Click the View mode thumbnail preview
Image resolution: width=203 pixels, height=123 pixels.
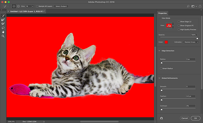tap(169, 26)
